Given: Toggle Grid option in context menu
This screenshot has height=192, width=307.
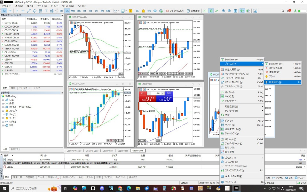Looking at the screenshot, I should click(229, 125).
